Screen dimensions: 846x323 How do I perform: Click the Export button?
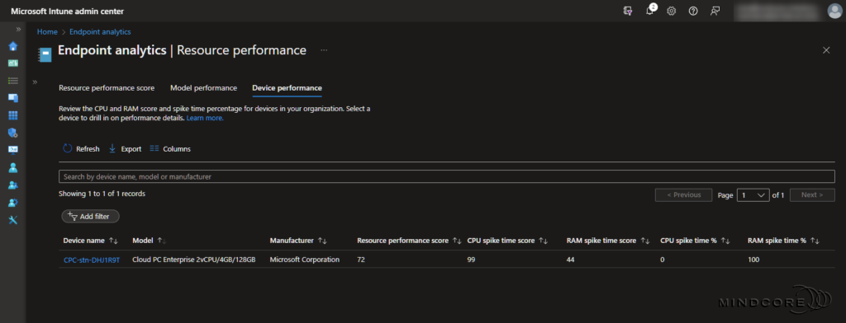tap(125, 148)
